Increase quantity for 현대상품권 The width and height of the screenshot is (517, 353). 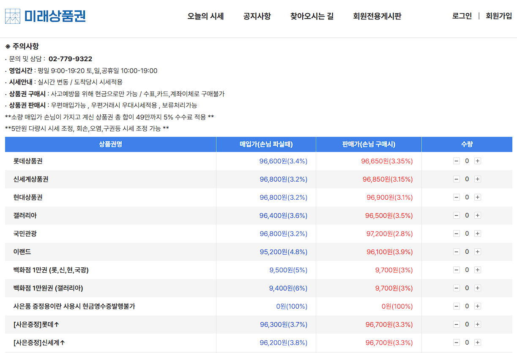click(x=477, y=197)
